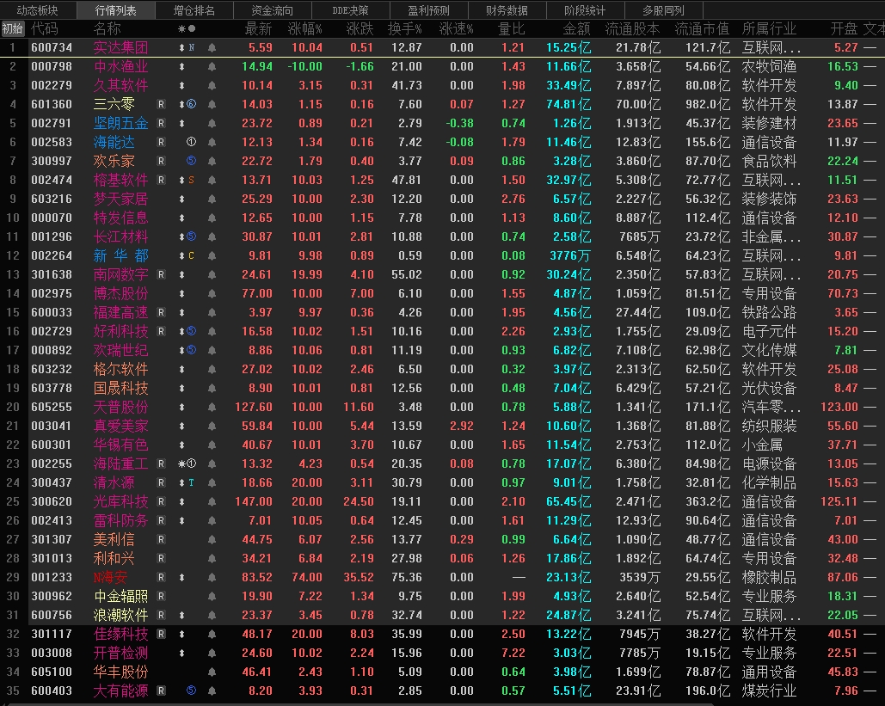Click the N marker in 实达集团 row
This screenshot has height=706, width=885.
(x=191, y=48)
